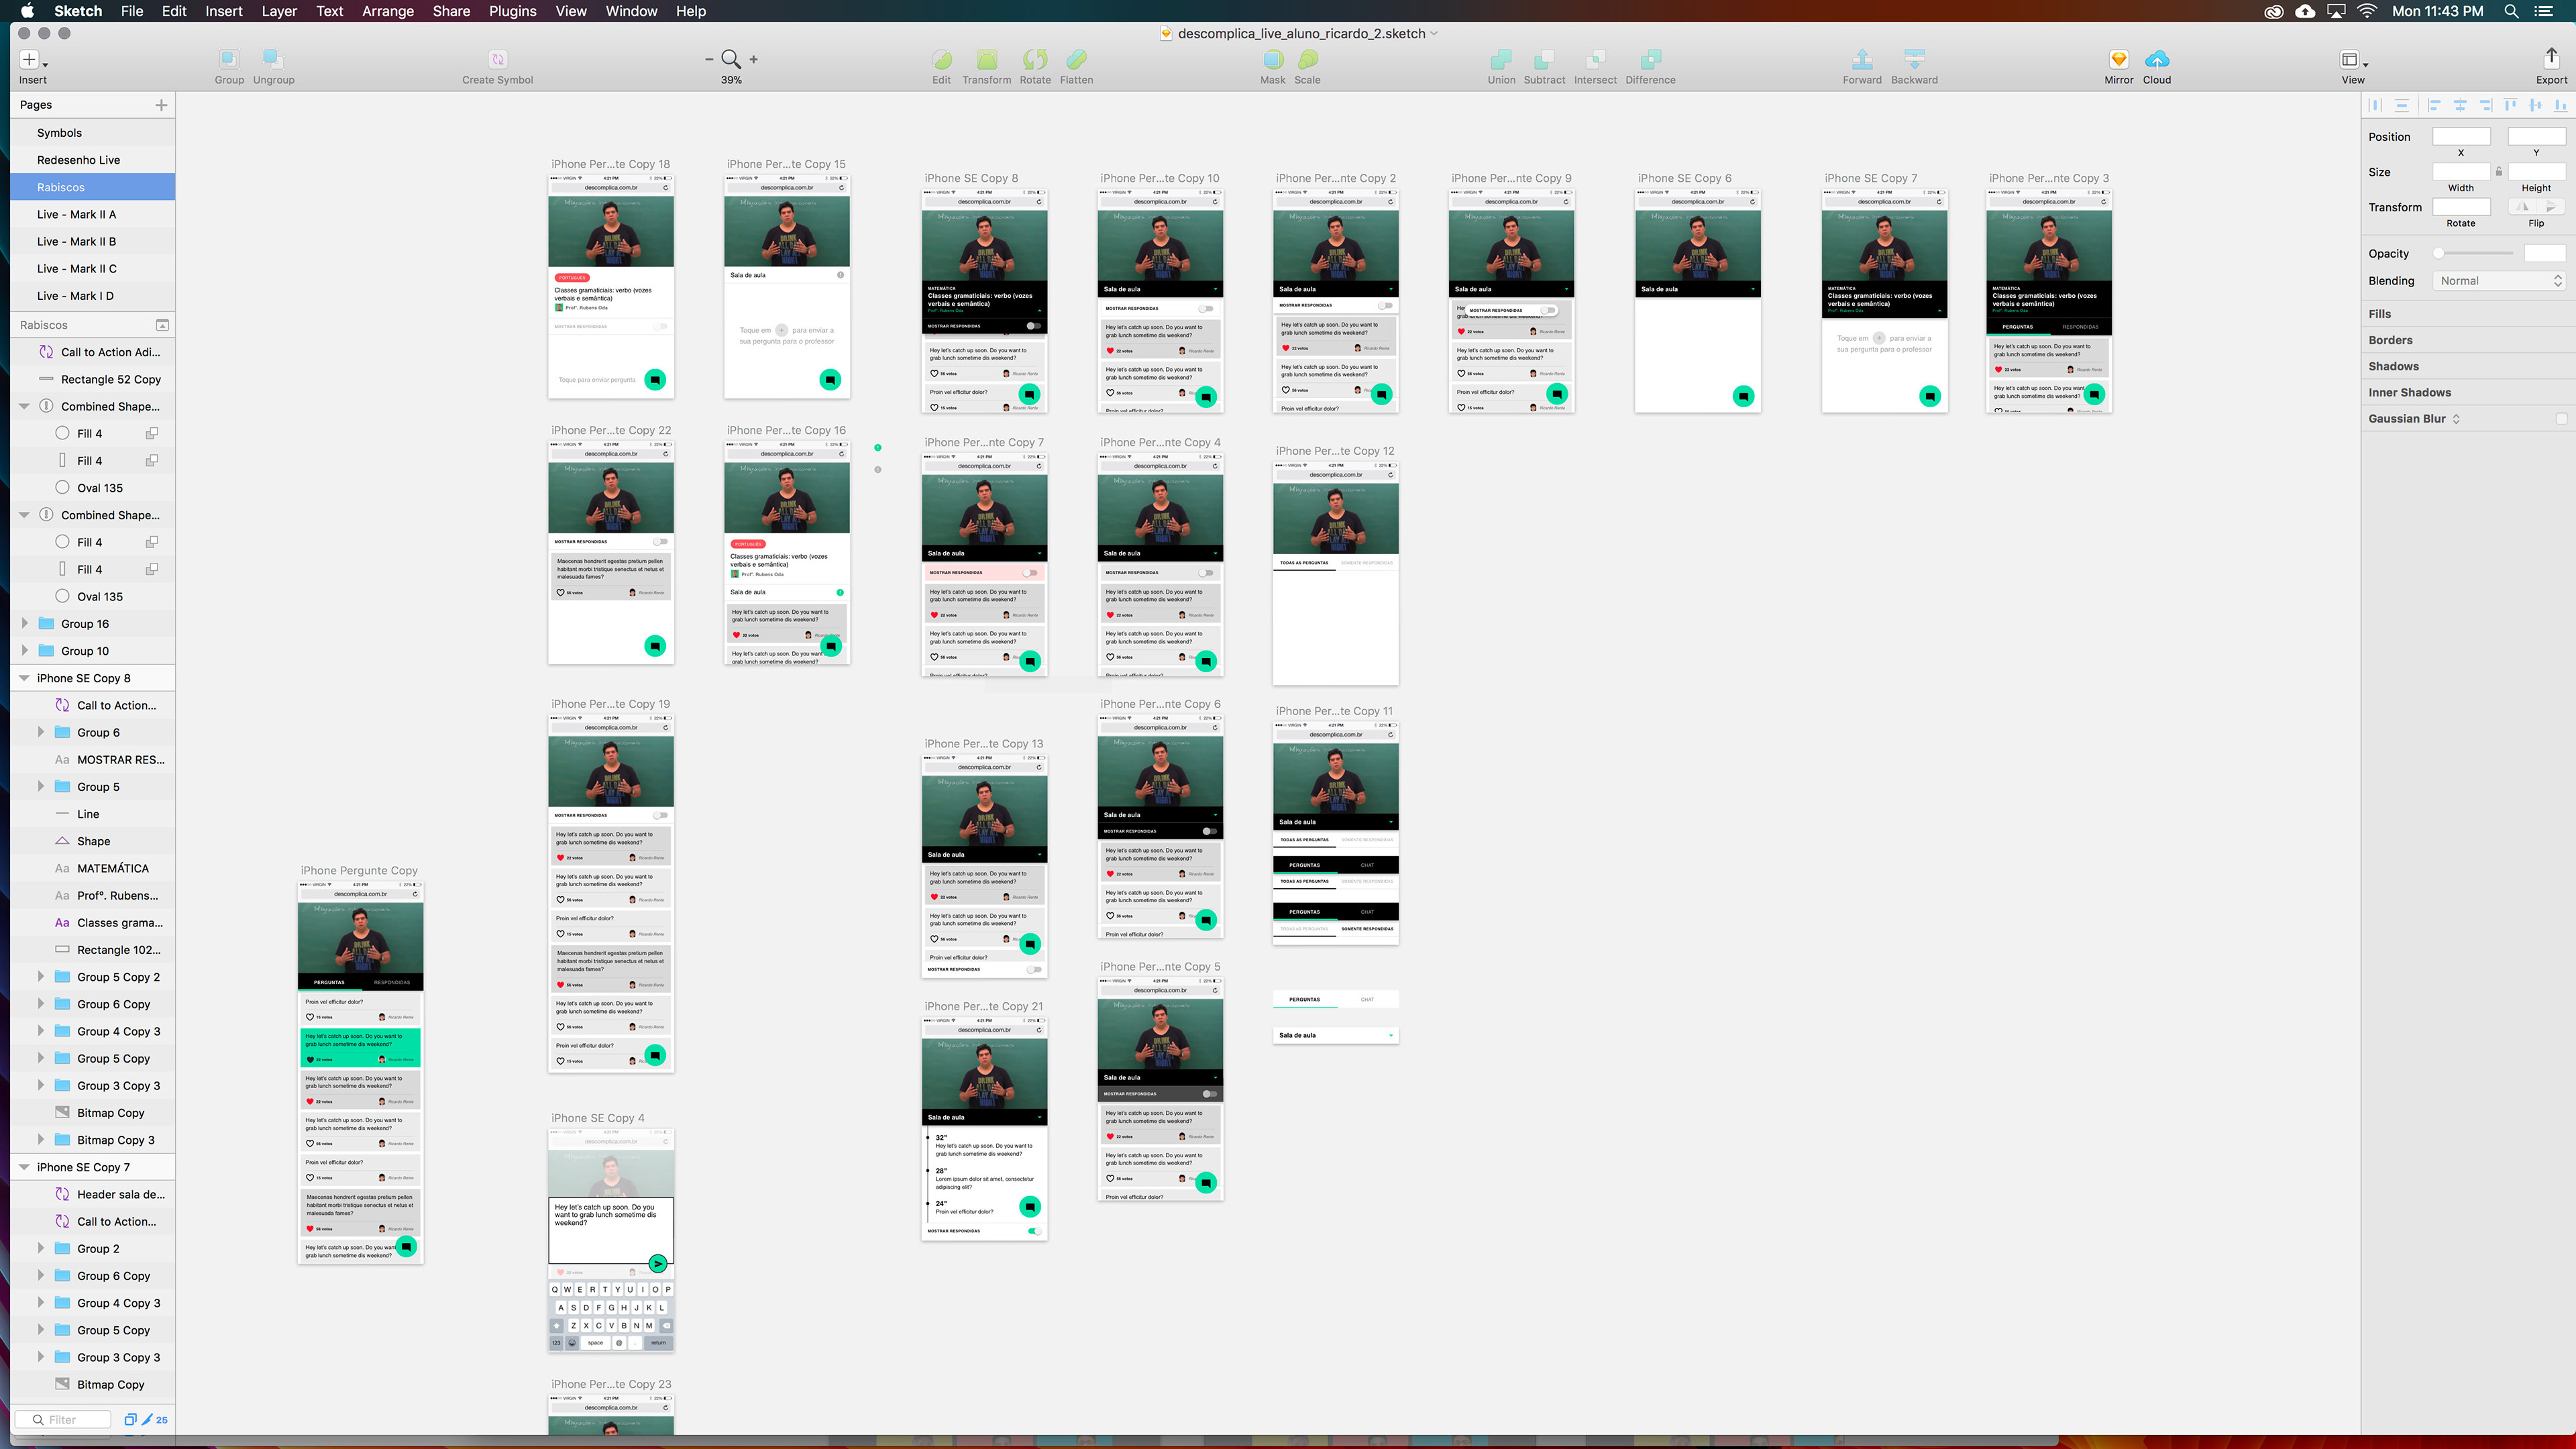This screenshot has width=2576, height=1449.
Task: Open Sketch Cloud sharing
Action: tap(2157, 59)
